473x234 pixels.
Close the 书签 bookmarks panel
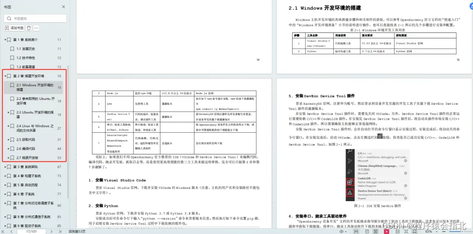click(x=64, y=7)
